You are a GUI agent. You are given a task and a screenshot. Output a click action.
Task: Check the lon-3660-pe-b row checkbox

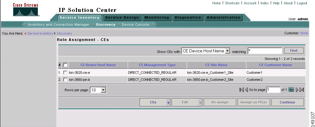point(65,80)
